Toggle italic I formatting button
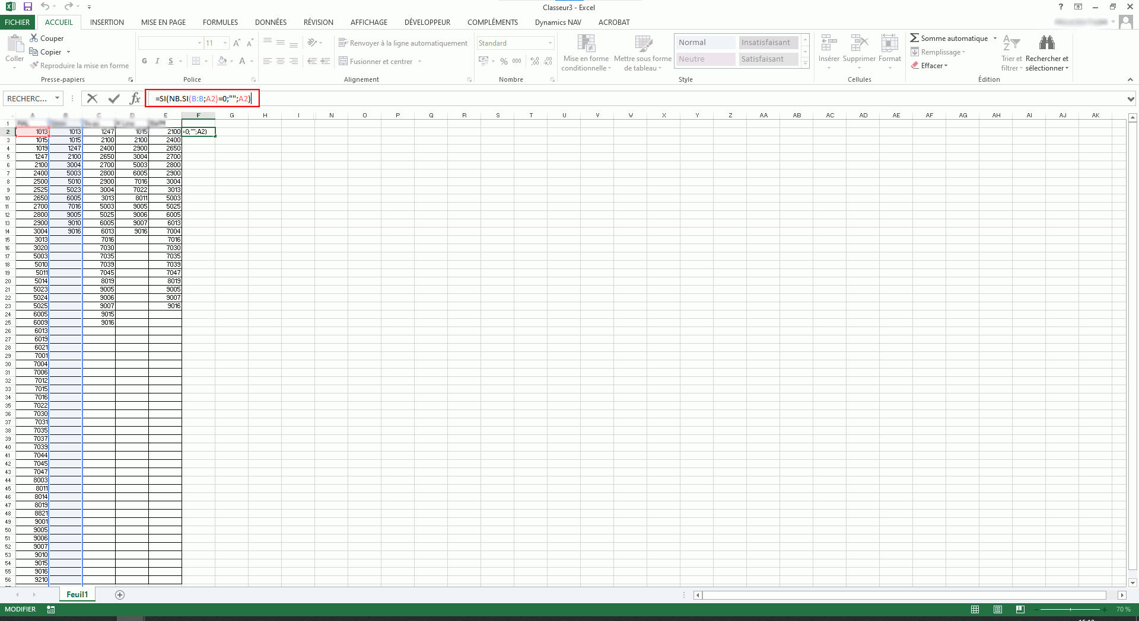 click(x=157, y=61)
